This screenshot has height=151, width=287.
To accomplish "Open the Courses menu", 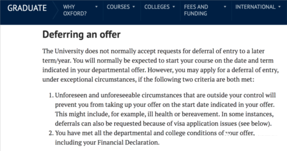I will [x=118, y=7].
